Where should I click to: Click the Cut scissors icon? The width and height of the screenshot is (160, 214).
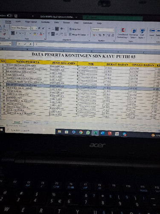coord(4,26)
